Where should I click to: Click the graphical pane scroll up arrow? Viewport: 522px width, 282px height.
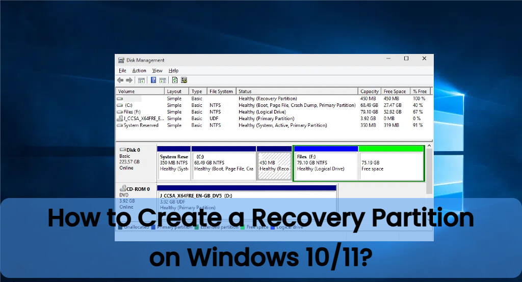click(429, 146)
